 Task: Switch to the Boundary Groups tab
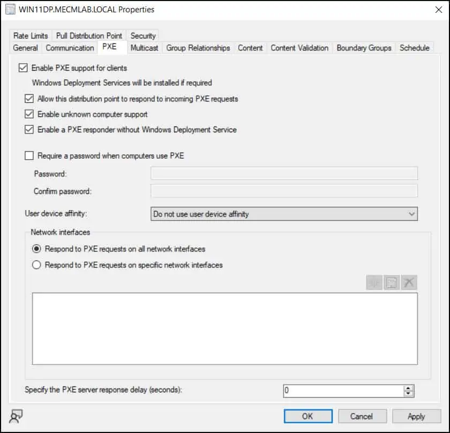(x=364, y=48)
